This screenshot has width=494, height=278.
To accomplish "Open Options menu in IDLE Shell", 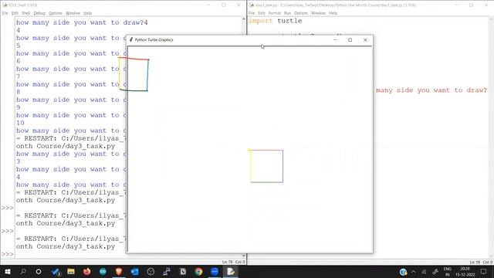I will 56,13.
